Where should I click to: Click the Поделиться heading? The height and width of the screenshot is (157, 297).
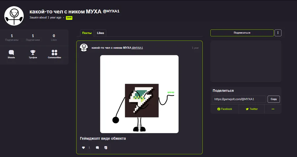223,91
